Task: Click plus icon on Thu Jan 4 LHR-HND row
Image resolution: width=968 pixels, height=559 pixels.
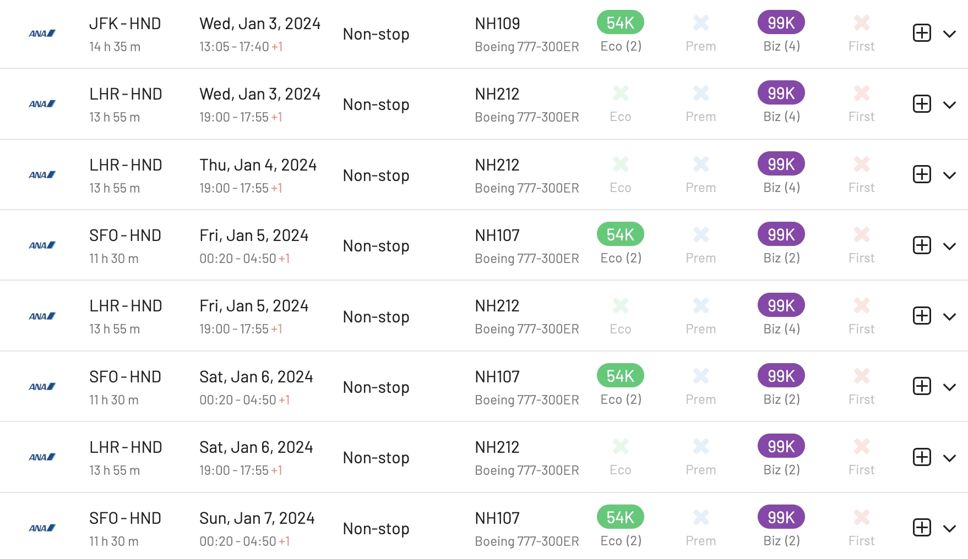Action: (922, 174)
